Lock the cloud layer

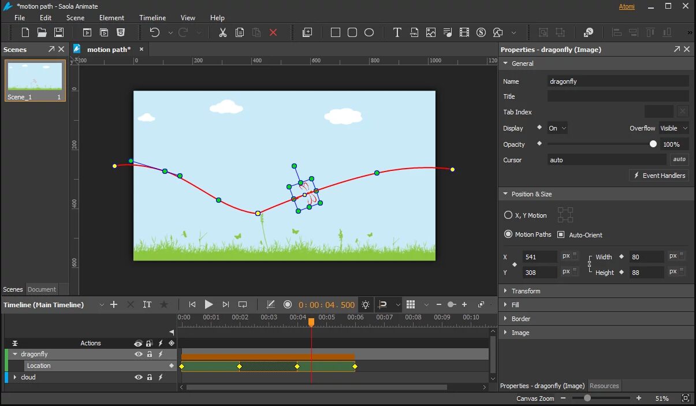tap(149, 377)
